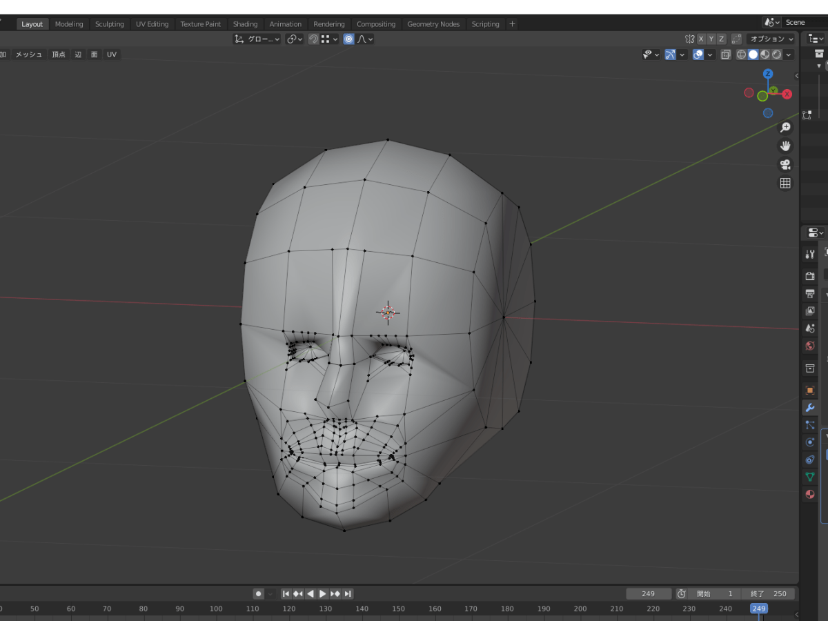Open the World Properties panel

[809, 346]
